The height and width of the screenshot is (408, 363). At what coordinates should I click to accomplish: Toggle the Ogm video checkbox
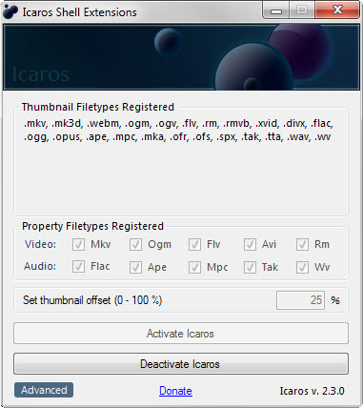tap(135, 245)
